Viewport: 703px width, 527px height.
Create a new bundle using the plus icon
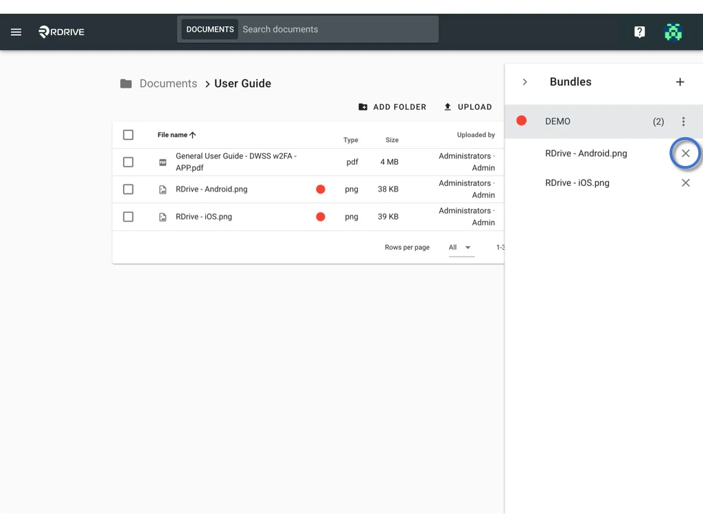pyautogui.click(x=680, y=82)
